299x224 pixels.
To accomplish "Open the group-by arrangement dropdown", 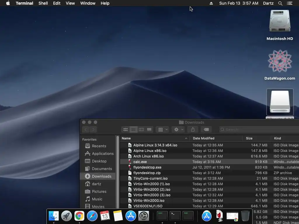I will (x=162, y=129).
